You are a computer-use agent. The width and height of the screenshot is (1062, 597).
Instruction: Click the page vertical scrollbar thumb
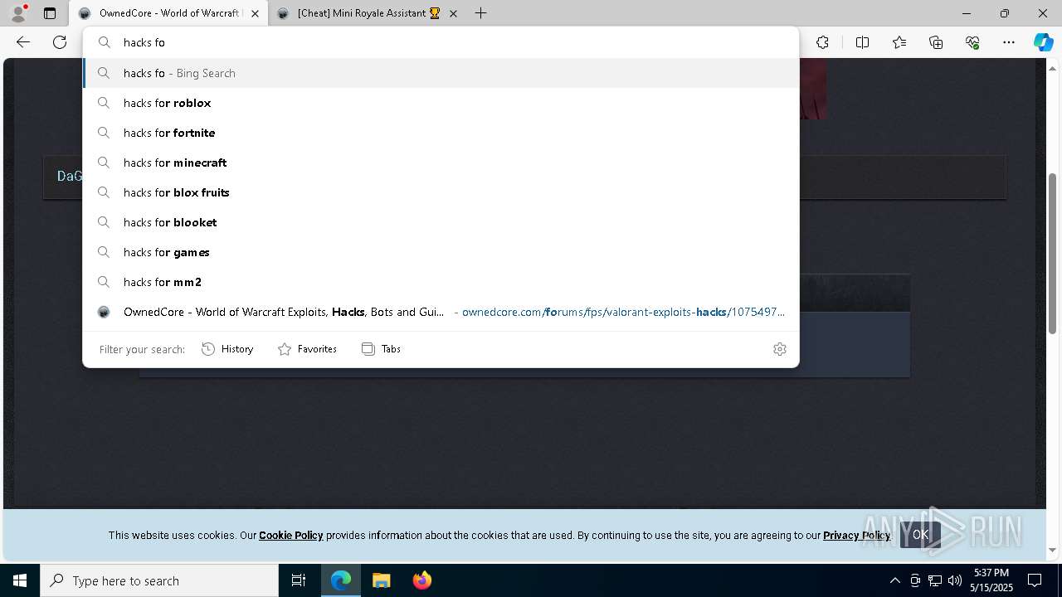[1053, 253]
